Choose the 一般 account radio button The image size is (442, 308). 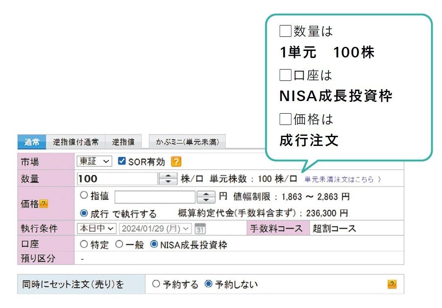[x=119, y=245]
